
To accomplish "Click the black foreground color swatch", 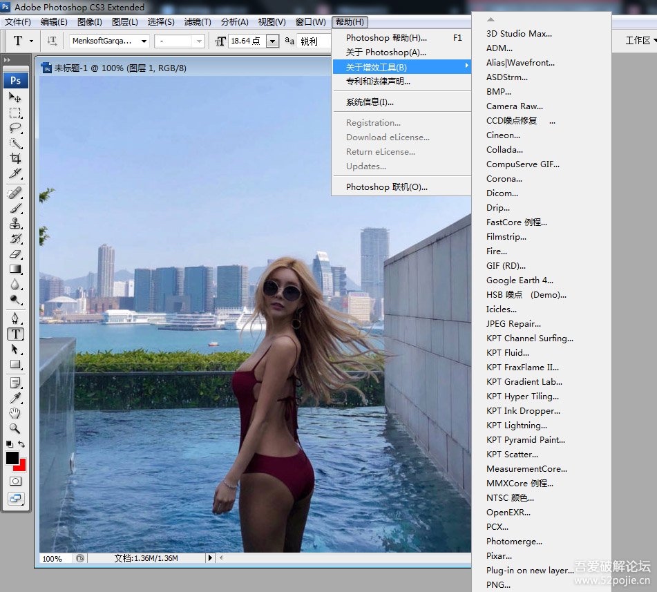I will 12,458.
